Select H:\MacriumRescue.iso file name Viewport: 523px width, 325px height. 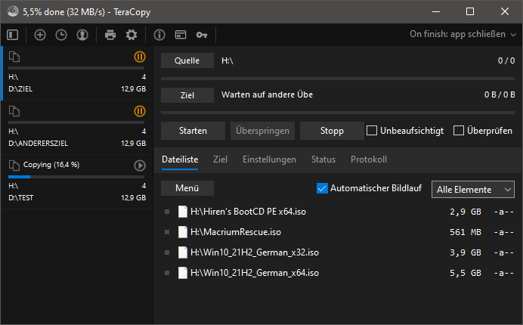tap(236, 232)
